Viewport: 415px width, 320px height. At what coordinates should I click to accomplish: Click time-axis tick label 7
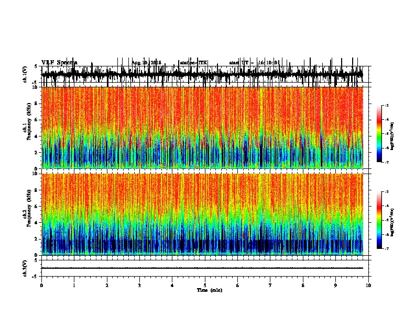coord(270,285)
